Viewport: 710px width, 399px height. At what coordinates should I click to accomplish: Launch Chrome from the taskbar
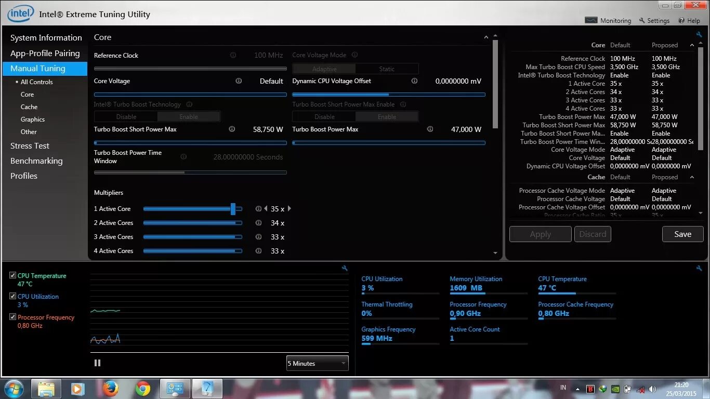(x=143, y=389)
